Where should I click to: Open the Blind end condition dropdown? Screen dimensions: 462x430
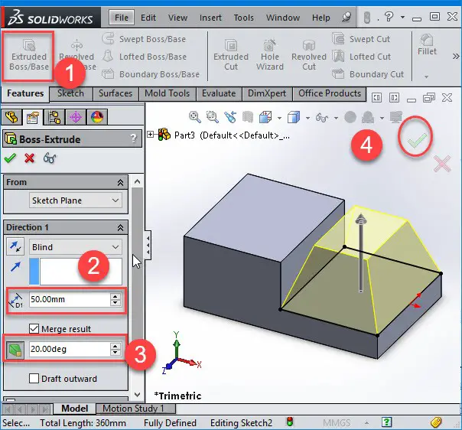point(76,247)
